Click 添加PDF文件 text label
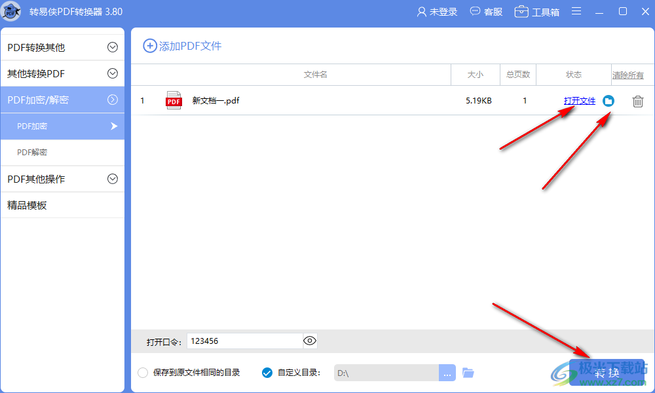This screenshot has width=655, height=393. tap(190, 46)
